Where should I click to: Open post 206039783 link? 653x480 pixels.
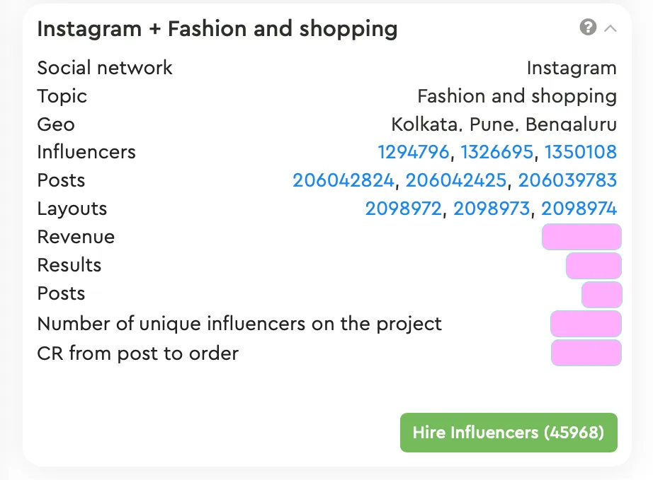pyautogui.click(x=567, y=180)
